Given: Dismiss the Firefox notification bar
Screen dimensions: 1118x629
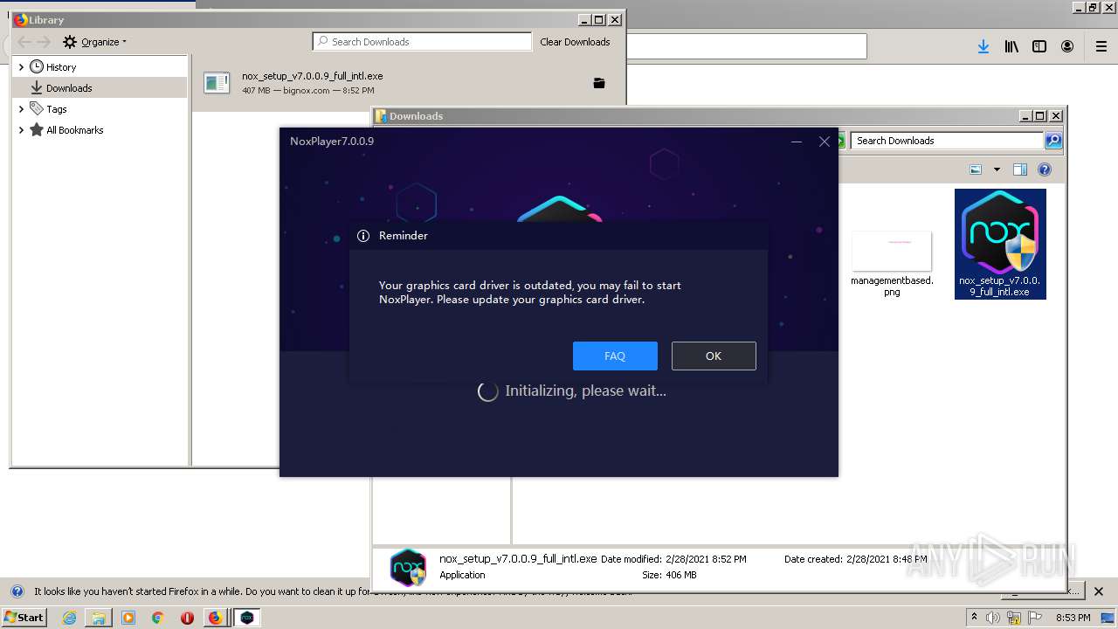Looking at the screenshot, I should coord(1099,591).
